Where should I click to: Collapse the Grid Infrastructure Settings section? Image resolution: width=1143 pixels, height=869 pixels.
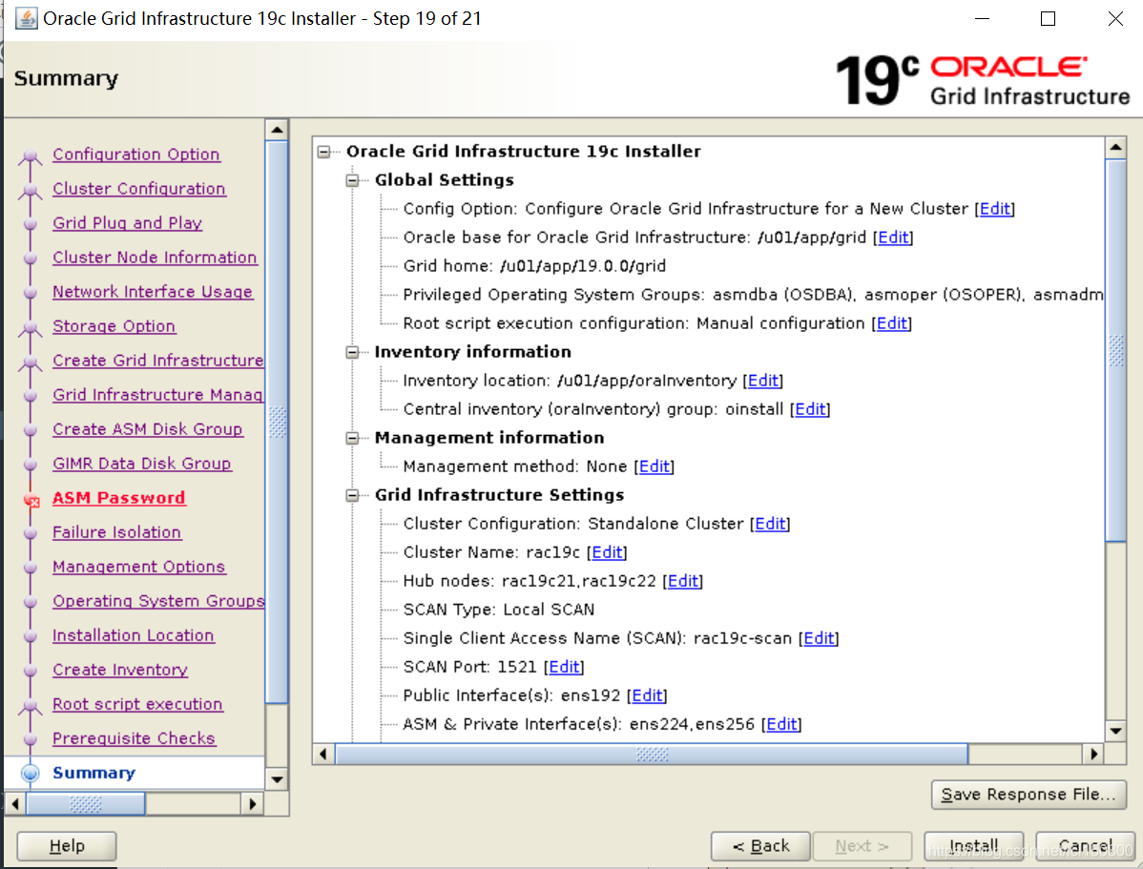(x=352, y=496)
